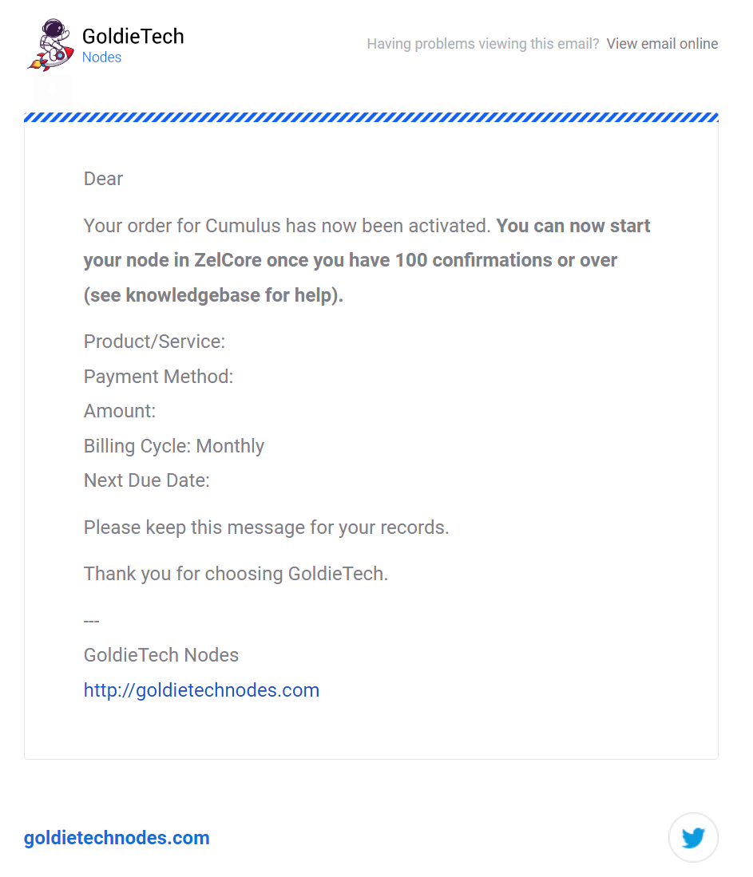Click the GoldieTech brand name in header
Screen dimensions: 753x877
[133, 37]
